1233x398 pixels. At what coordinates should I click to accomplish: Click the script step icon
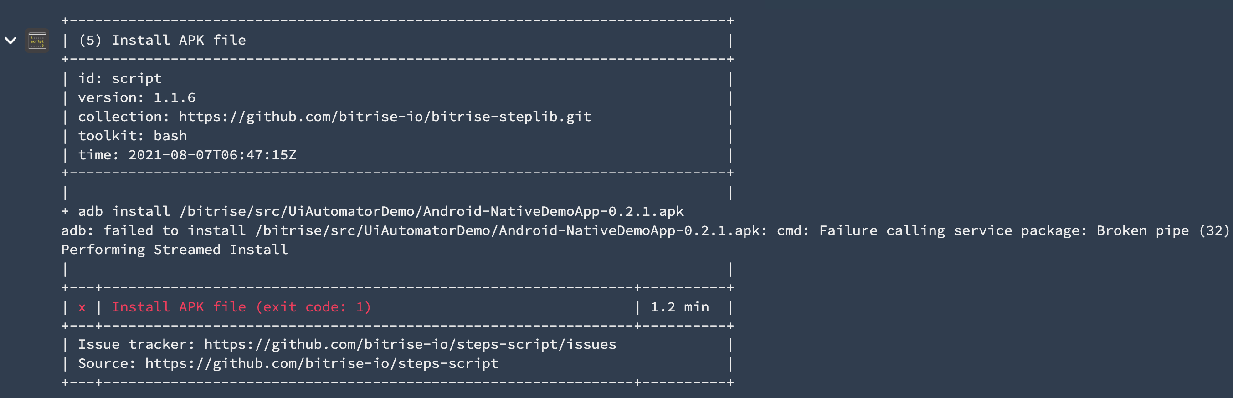(x=37, y=41)
